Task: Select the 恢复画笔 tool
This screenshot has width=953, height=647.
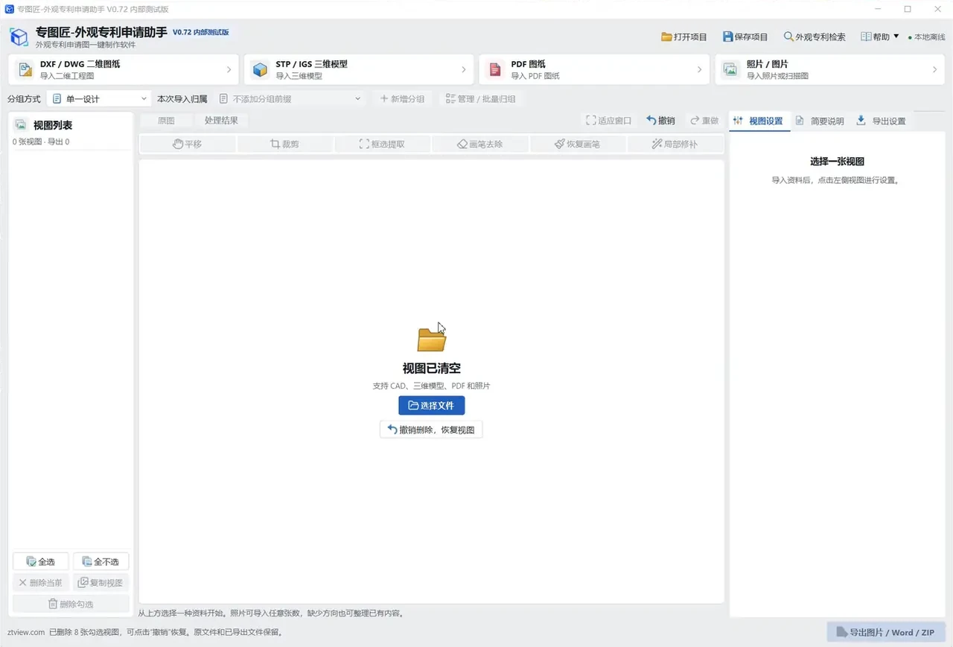Action: pos(578,144)
